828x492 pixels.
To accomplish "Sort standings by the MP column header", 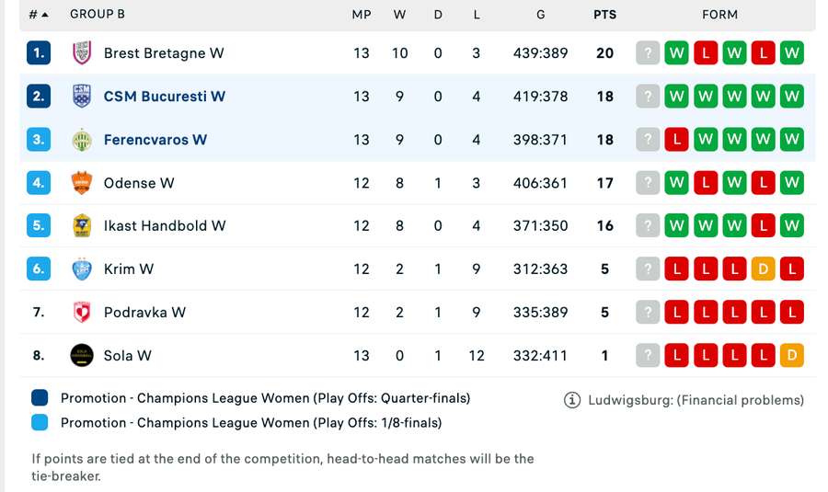I will [361, 15].
